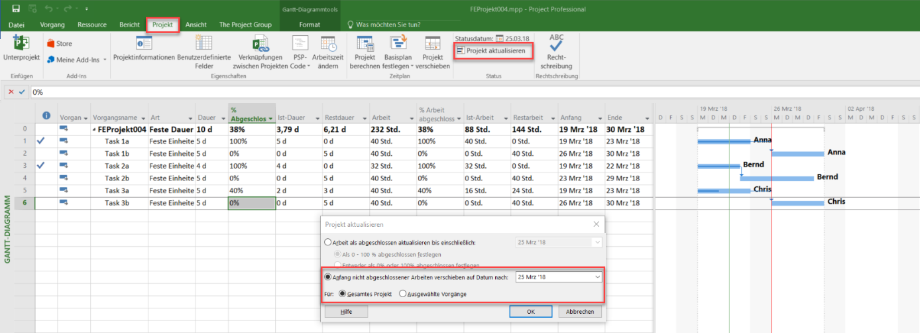Select 'Arbeit als abgeschlossen aktualisieren' radio option

[327, 243]
